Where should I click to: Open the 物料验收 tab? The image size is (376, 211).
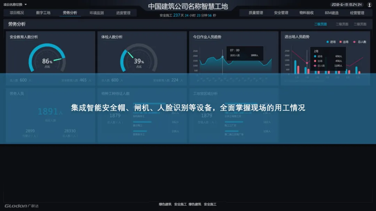pos(306,12)
